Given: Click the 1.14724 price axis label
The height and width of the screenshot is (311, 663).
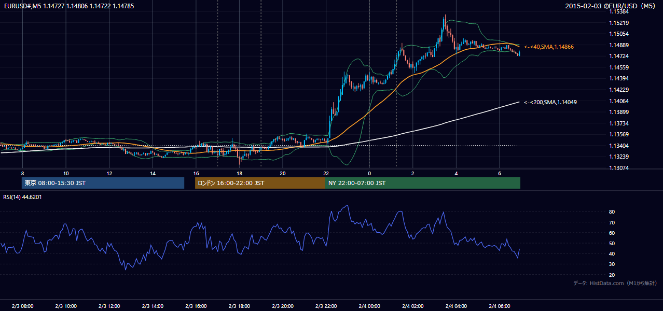Looking at the screenshot, I should (619, 56).
